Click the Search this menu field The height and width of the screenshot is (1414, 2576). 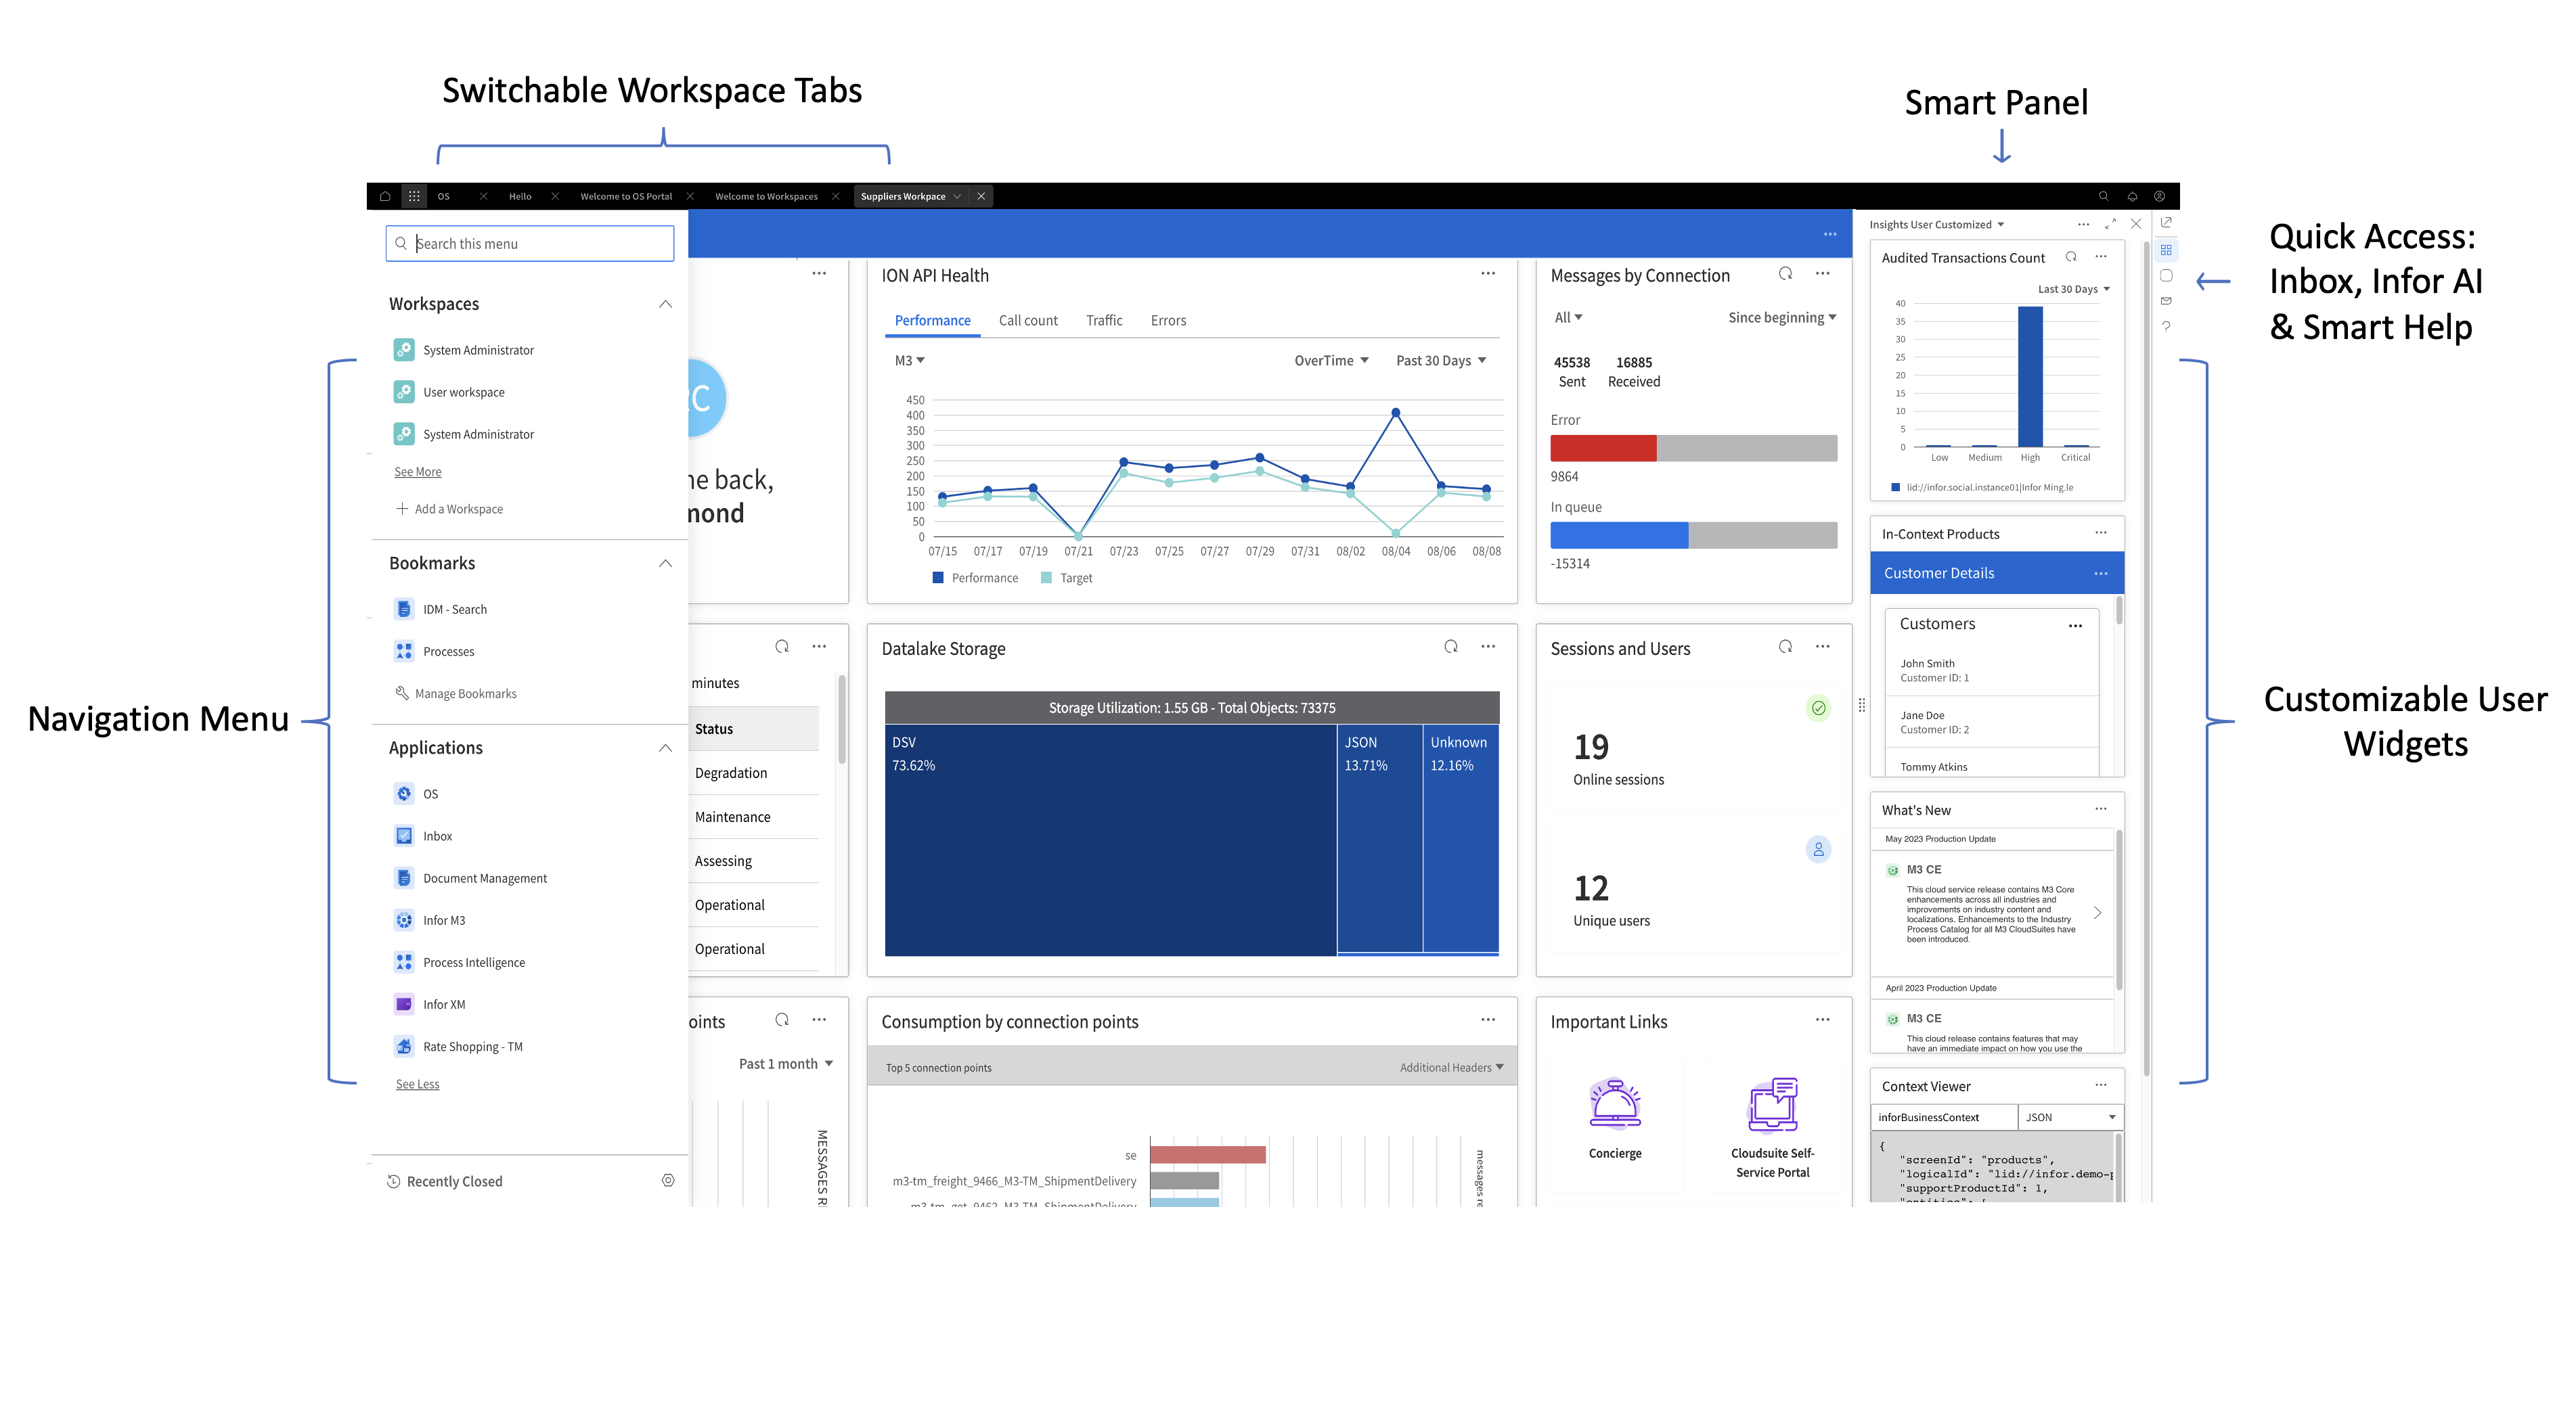coord(529,244)
